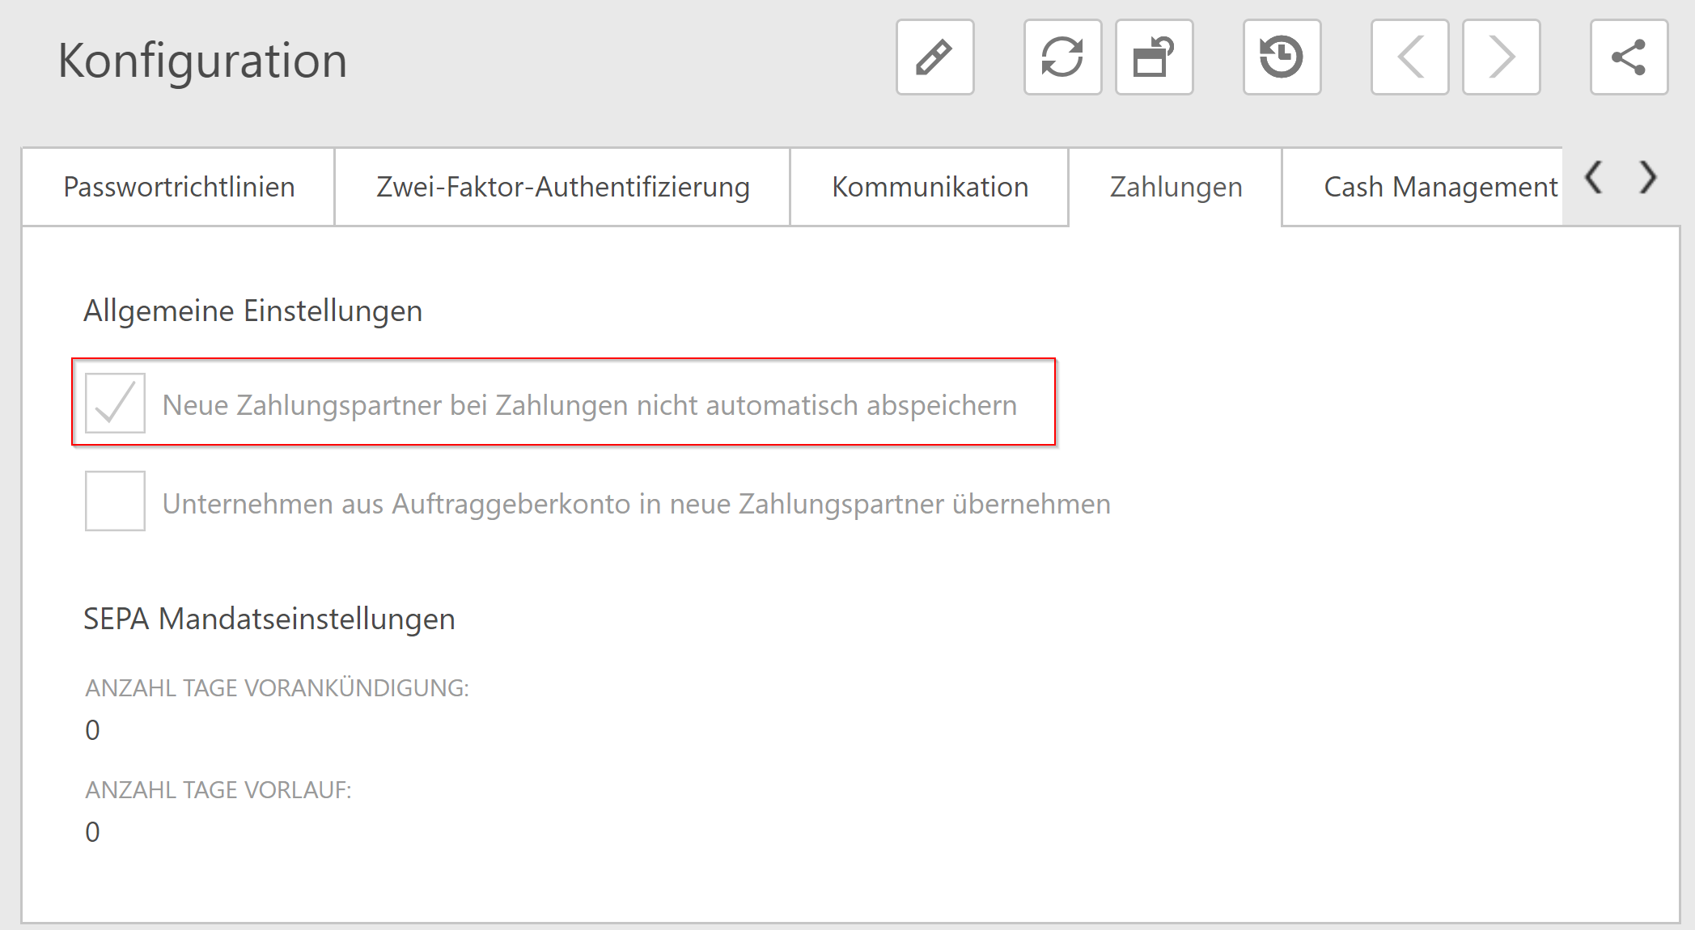Image resolution: width=1695 pixels, height=930 pixels.
Task: Click the 'Unternehmen aus Auftraggeberkonto' label text
Action: (636, 504)
